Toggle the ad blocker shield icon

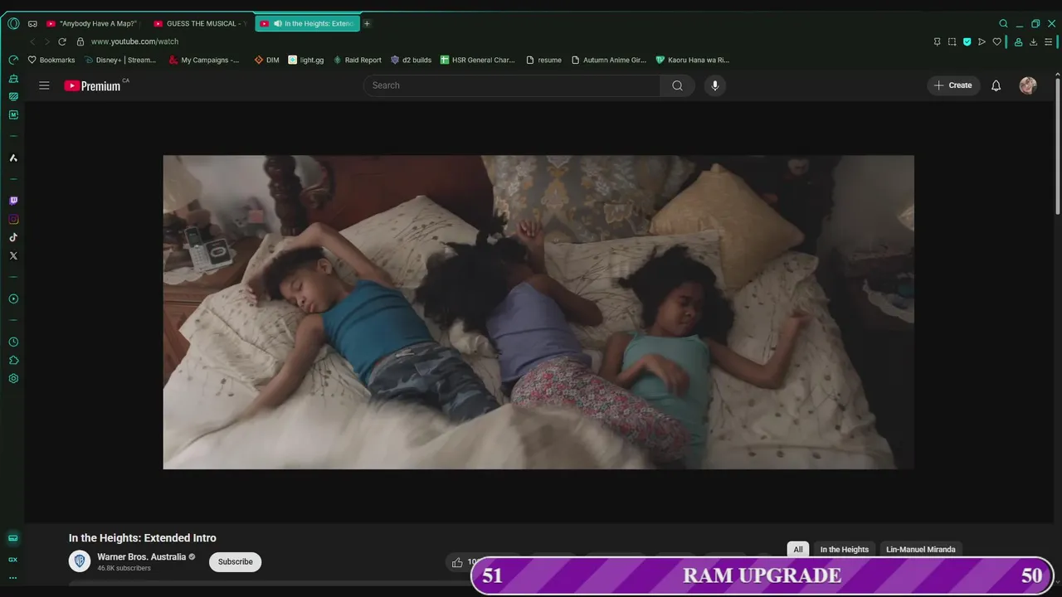(967, 41)
